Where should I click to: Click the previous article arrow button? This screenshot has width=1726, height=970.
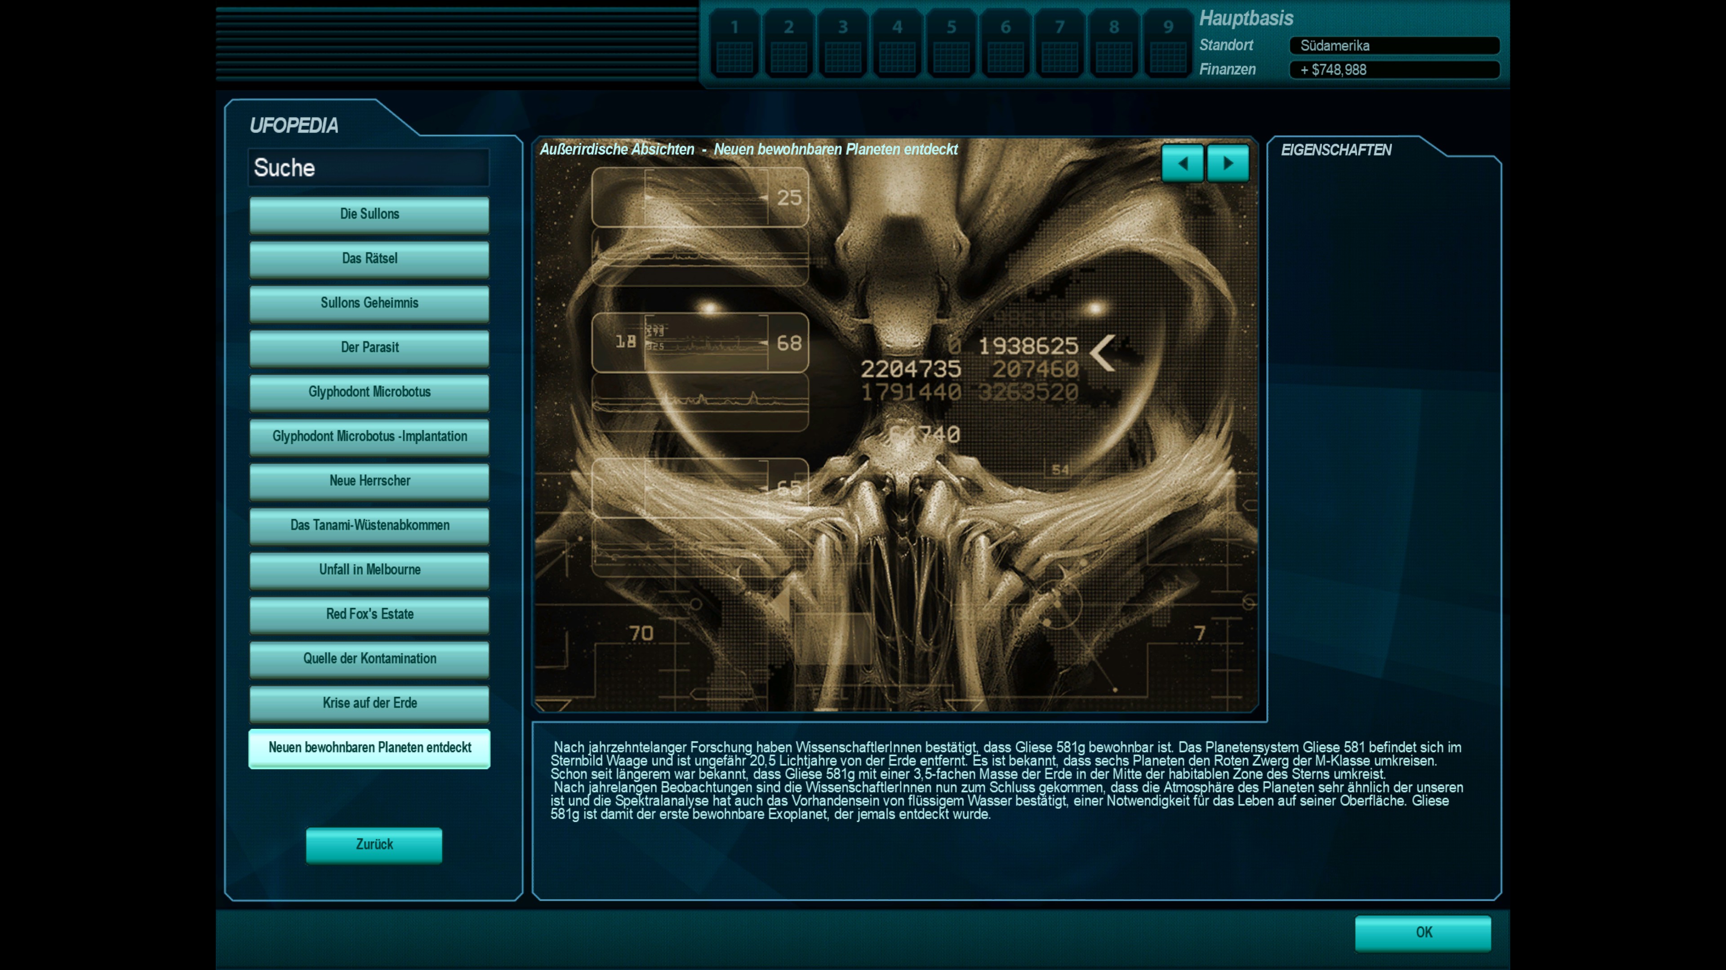(1182, 163)
